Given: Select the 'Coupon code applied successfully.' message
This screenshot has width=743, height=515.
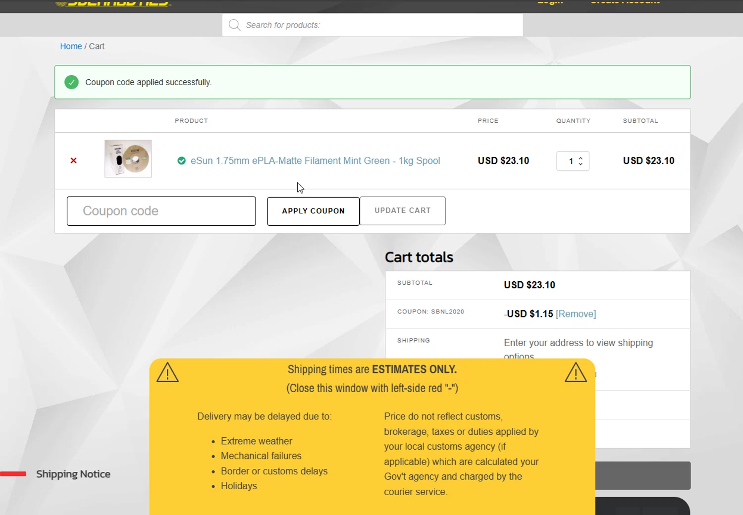Looking at the screenshot, I should (x=148, y=82).
